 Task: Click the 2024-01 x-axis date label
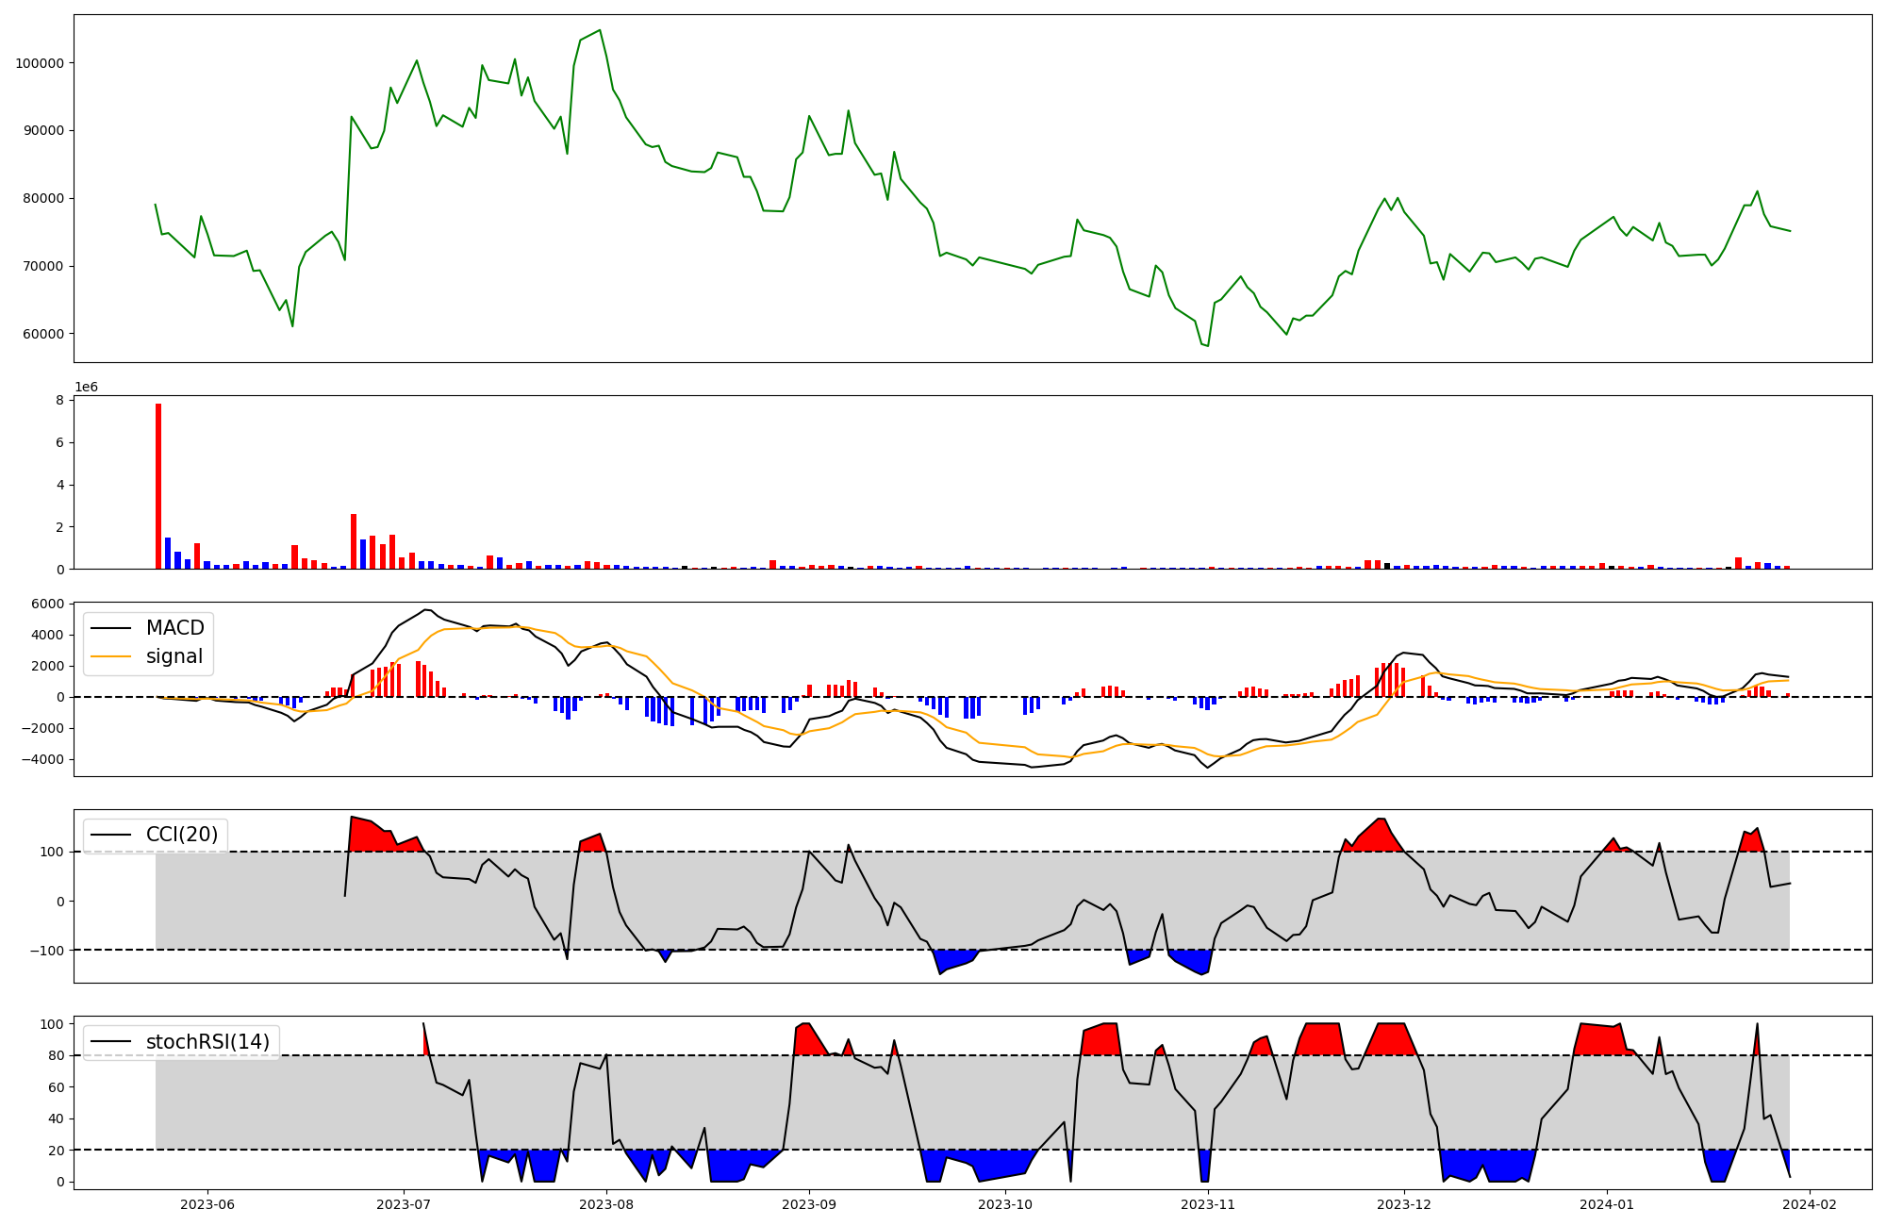(1607, 1203)
